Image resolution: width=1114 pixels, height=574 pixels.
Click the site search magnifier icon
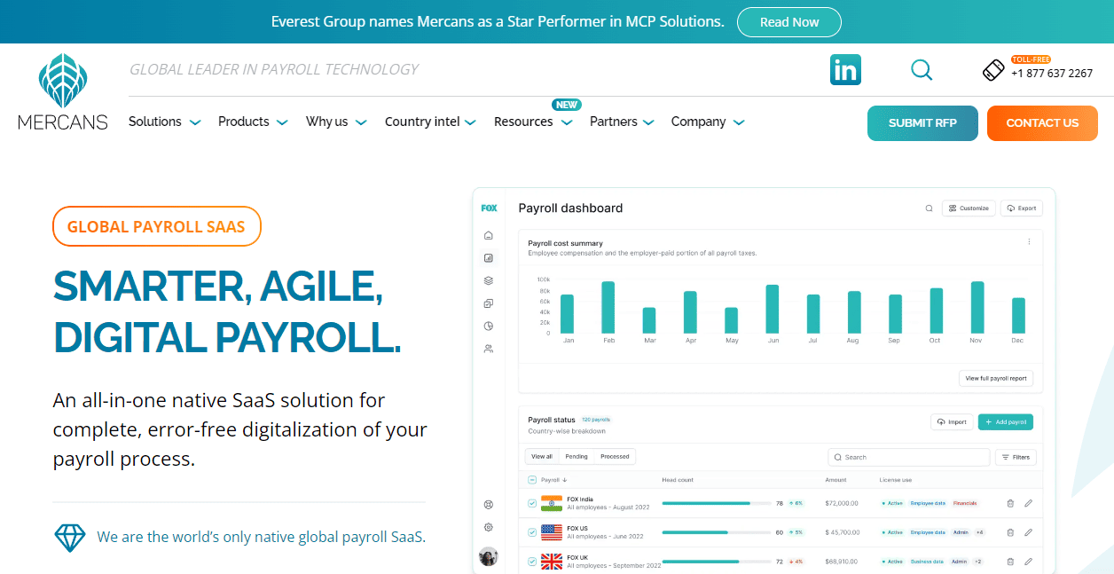pos(922,70)
